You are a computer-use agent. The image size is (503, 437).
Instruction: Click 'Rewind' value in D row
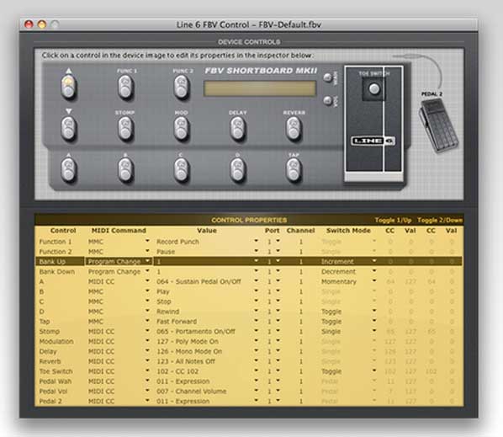tap(167, 312)
